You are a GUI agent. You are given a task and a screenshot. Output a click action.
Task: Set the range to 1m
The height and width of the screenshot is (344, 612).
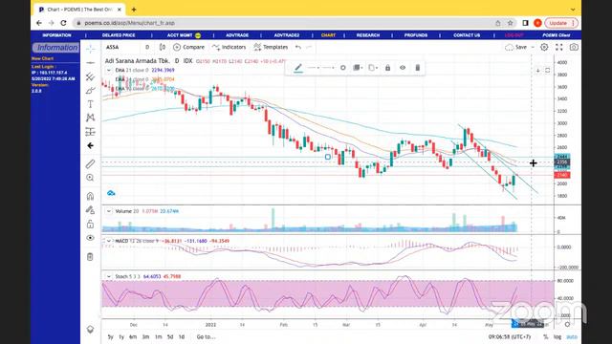click(158, 336)
